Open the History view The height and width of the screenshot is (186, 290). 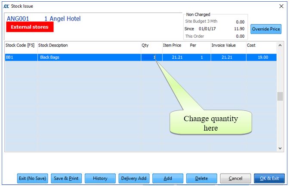tap(100, 178)
